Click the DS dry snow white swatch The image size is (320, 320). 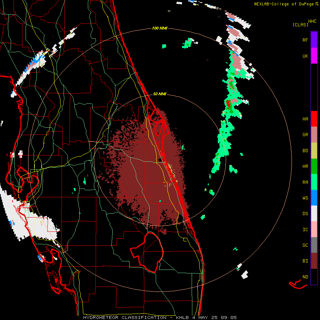pyautogui.click(x=314, y=213)
